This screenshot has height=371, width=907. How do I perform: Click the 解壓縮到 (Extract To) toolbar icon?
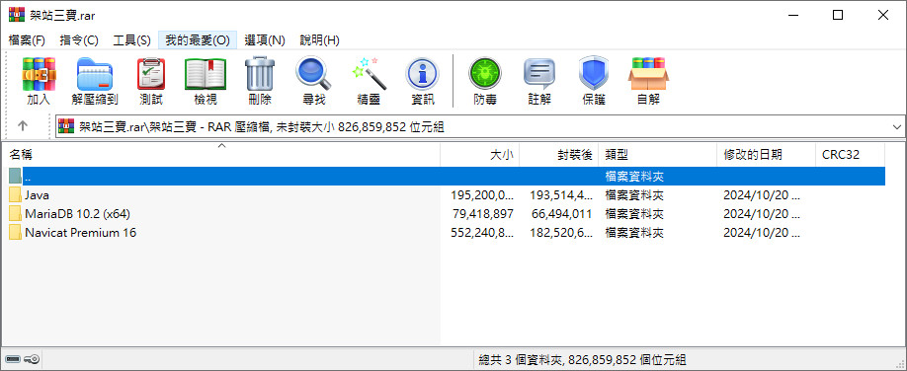coord(95,73)
